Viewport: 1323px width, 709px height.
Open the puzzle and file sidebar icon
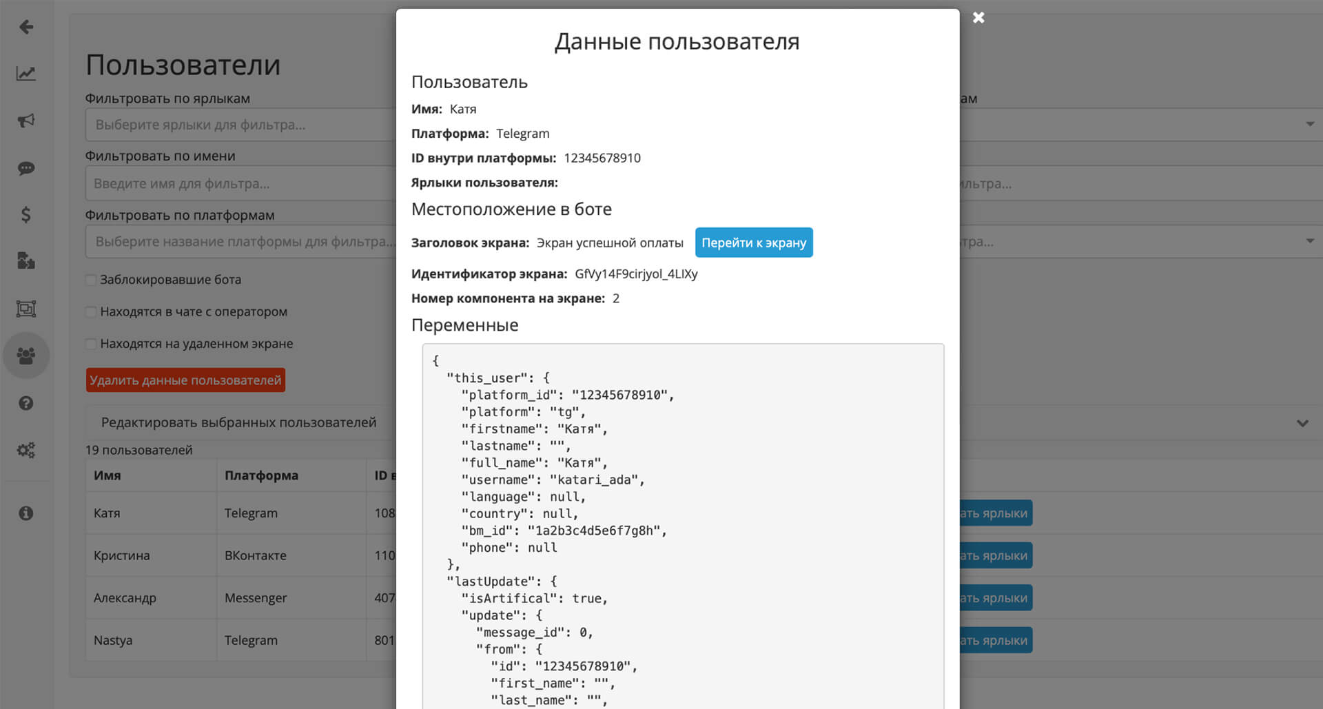[26, 261]
